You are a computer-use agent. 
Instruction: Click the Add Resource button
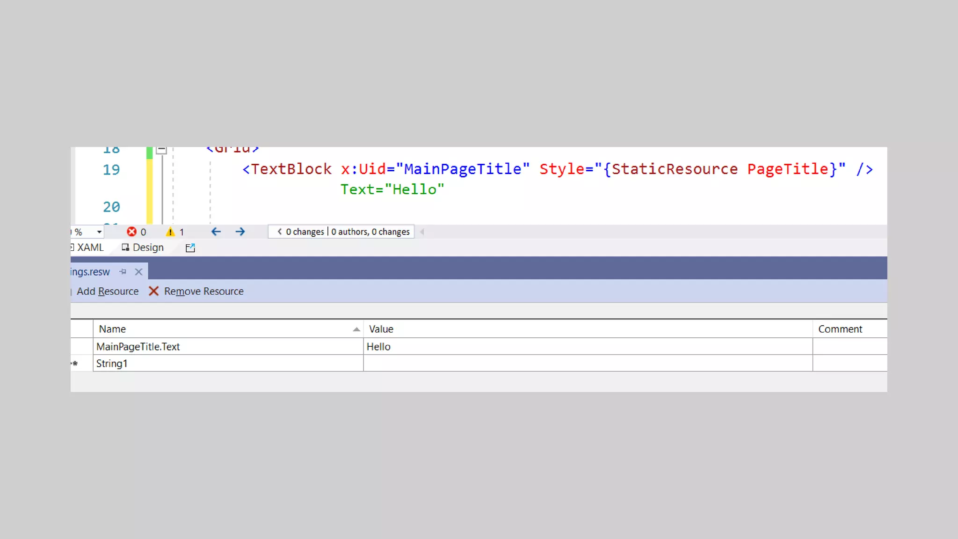(108, 291)
